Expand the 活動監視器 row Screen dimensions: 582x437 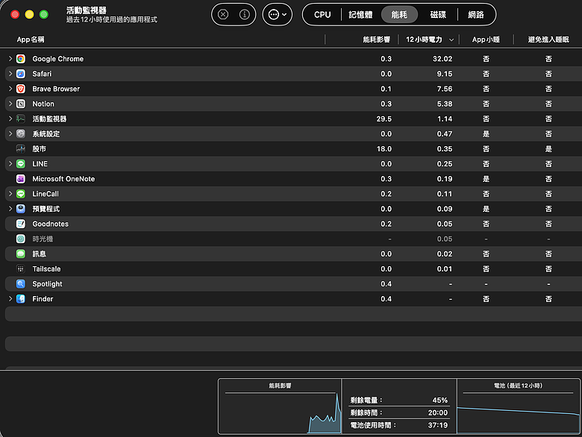pyautogui.click(x=10, y=119)
